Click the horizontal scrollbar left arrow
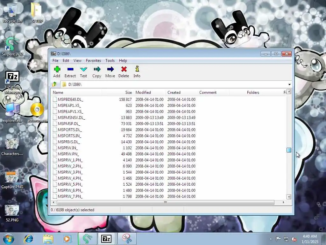Viewport: 326px width, 245px height. tap(53, 202)
